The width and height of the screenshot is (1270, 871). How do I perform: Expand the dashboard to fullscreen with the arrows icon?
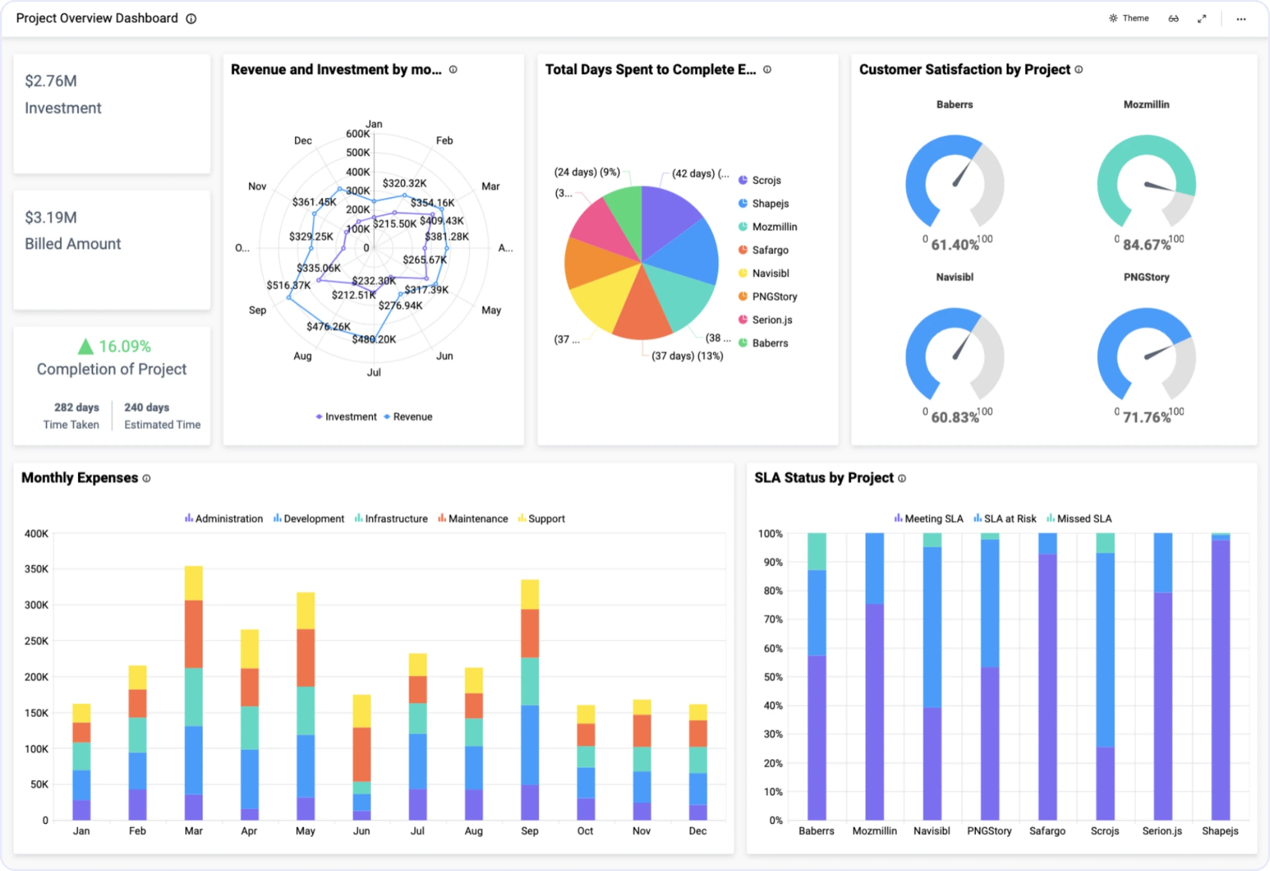click(x=1202, y=19)
